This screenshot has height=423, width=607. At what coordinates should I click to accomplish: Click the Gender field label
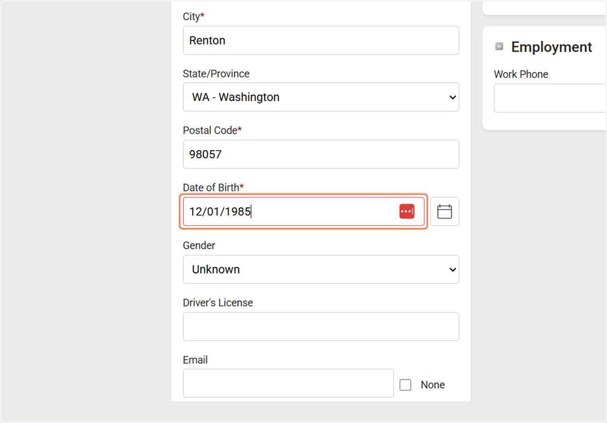click(x=199, y=246)
